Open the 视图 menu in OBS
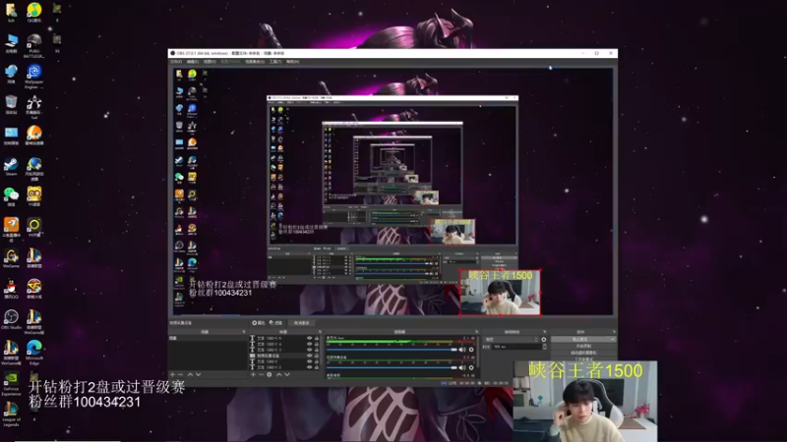This screenshot has width=787, height=442. pos(210,62)
